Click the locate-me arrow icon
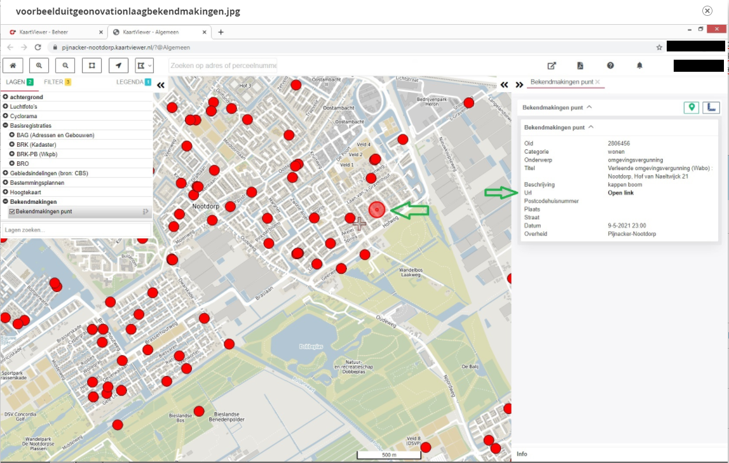 (118, 65)
